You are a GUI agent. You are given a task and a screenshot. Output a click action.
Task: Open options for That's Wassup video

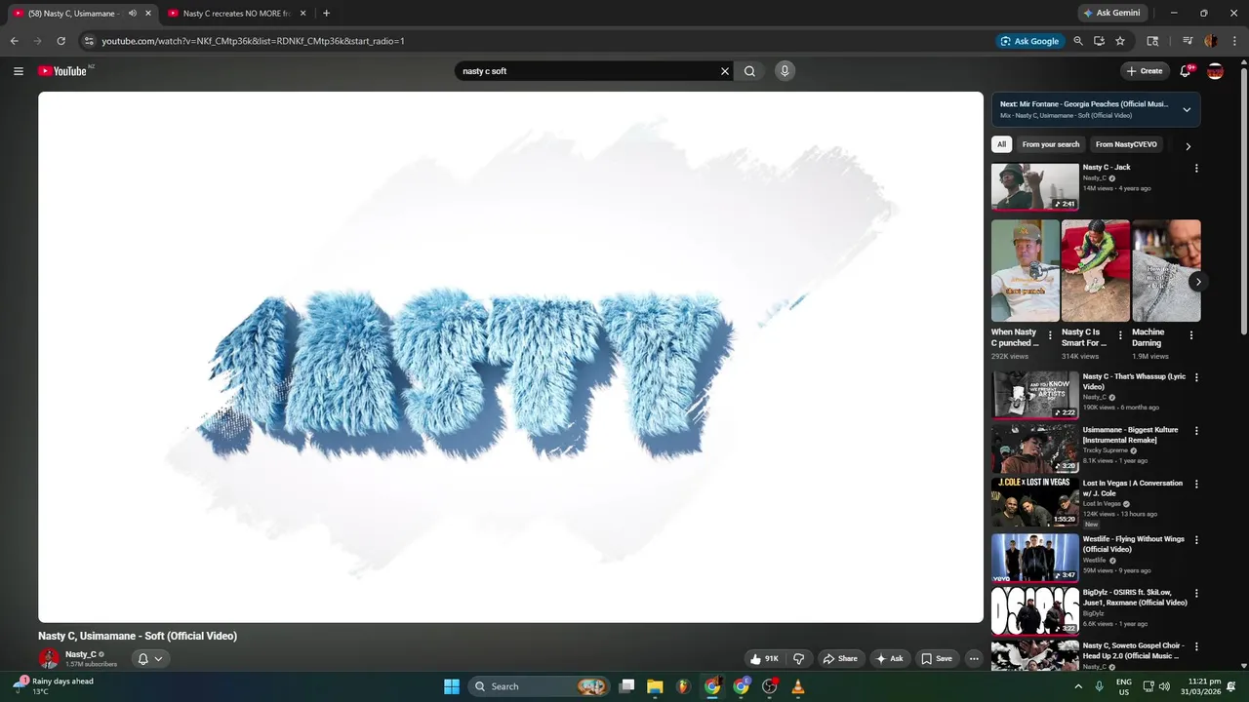[1196, 377]
